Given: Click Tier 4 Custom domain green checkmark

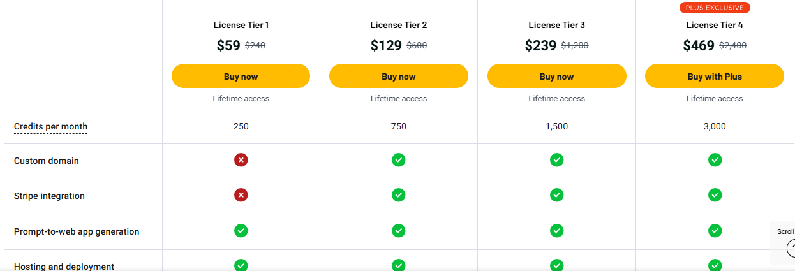Looking at the screenshot, I should (x=715, y=160).
